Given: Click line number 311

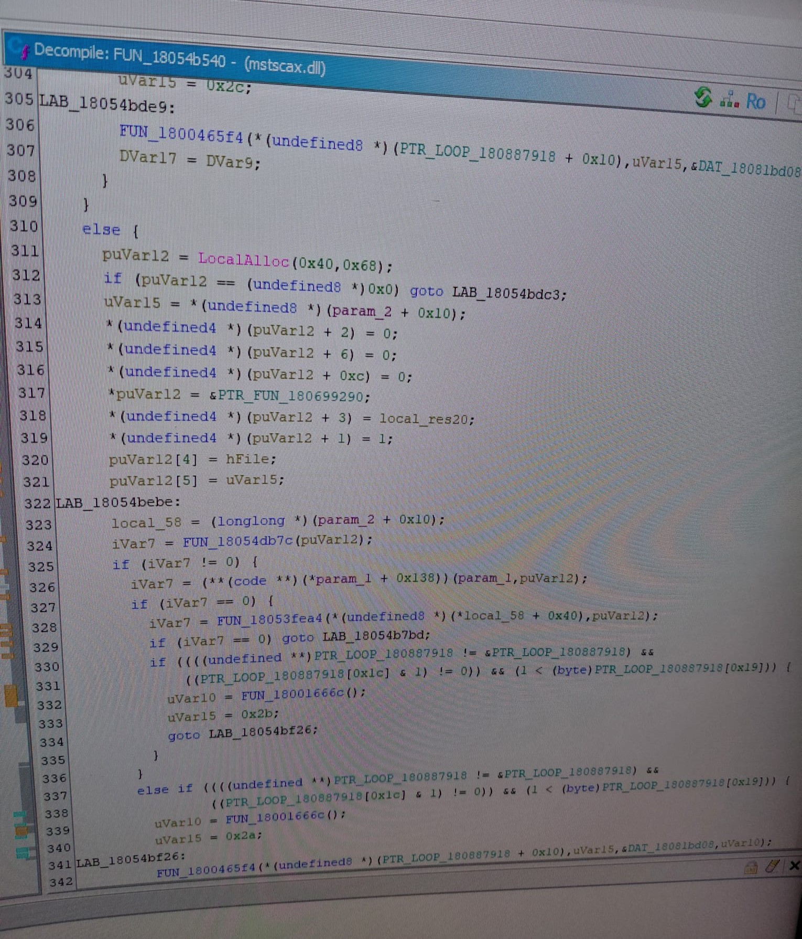Looking at the screenshot, I should pos(25,250).
